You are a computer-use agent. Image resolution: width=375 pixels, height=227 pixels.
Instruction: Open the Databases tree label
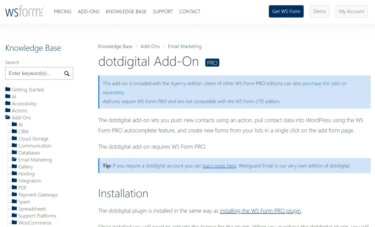29,153
